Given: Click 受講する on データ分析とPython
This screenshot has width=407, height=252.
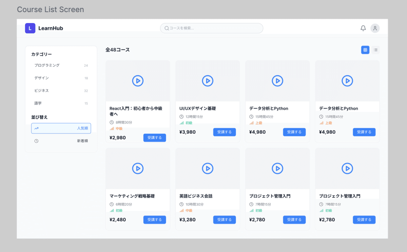Looking at the screenshot, I should tap(294, 132).
